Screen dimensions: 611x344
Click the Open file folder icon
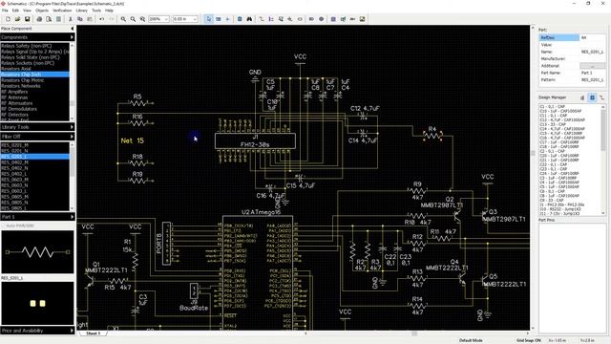pyautogui.click(x=17, y=19)
